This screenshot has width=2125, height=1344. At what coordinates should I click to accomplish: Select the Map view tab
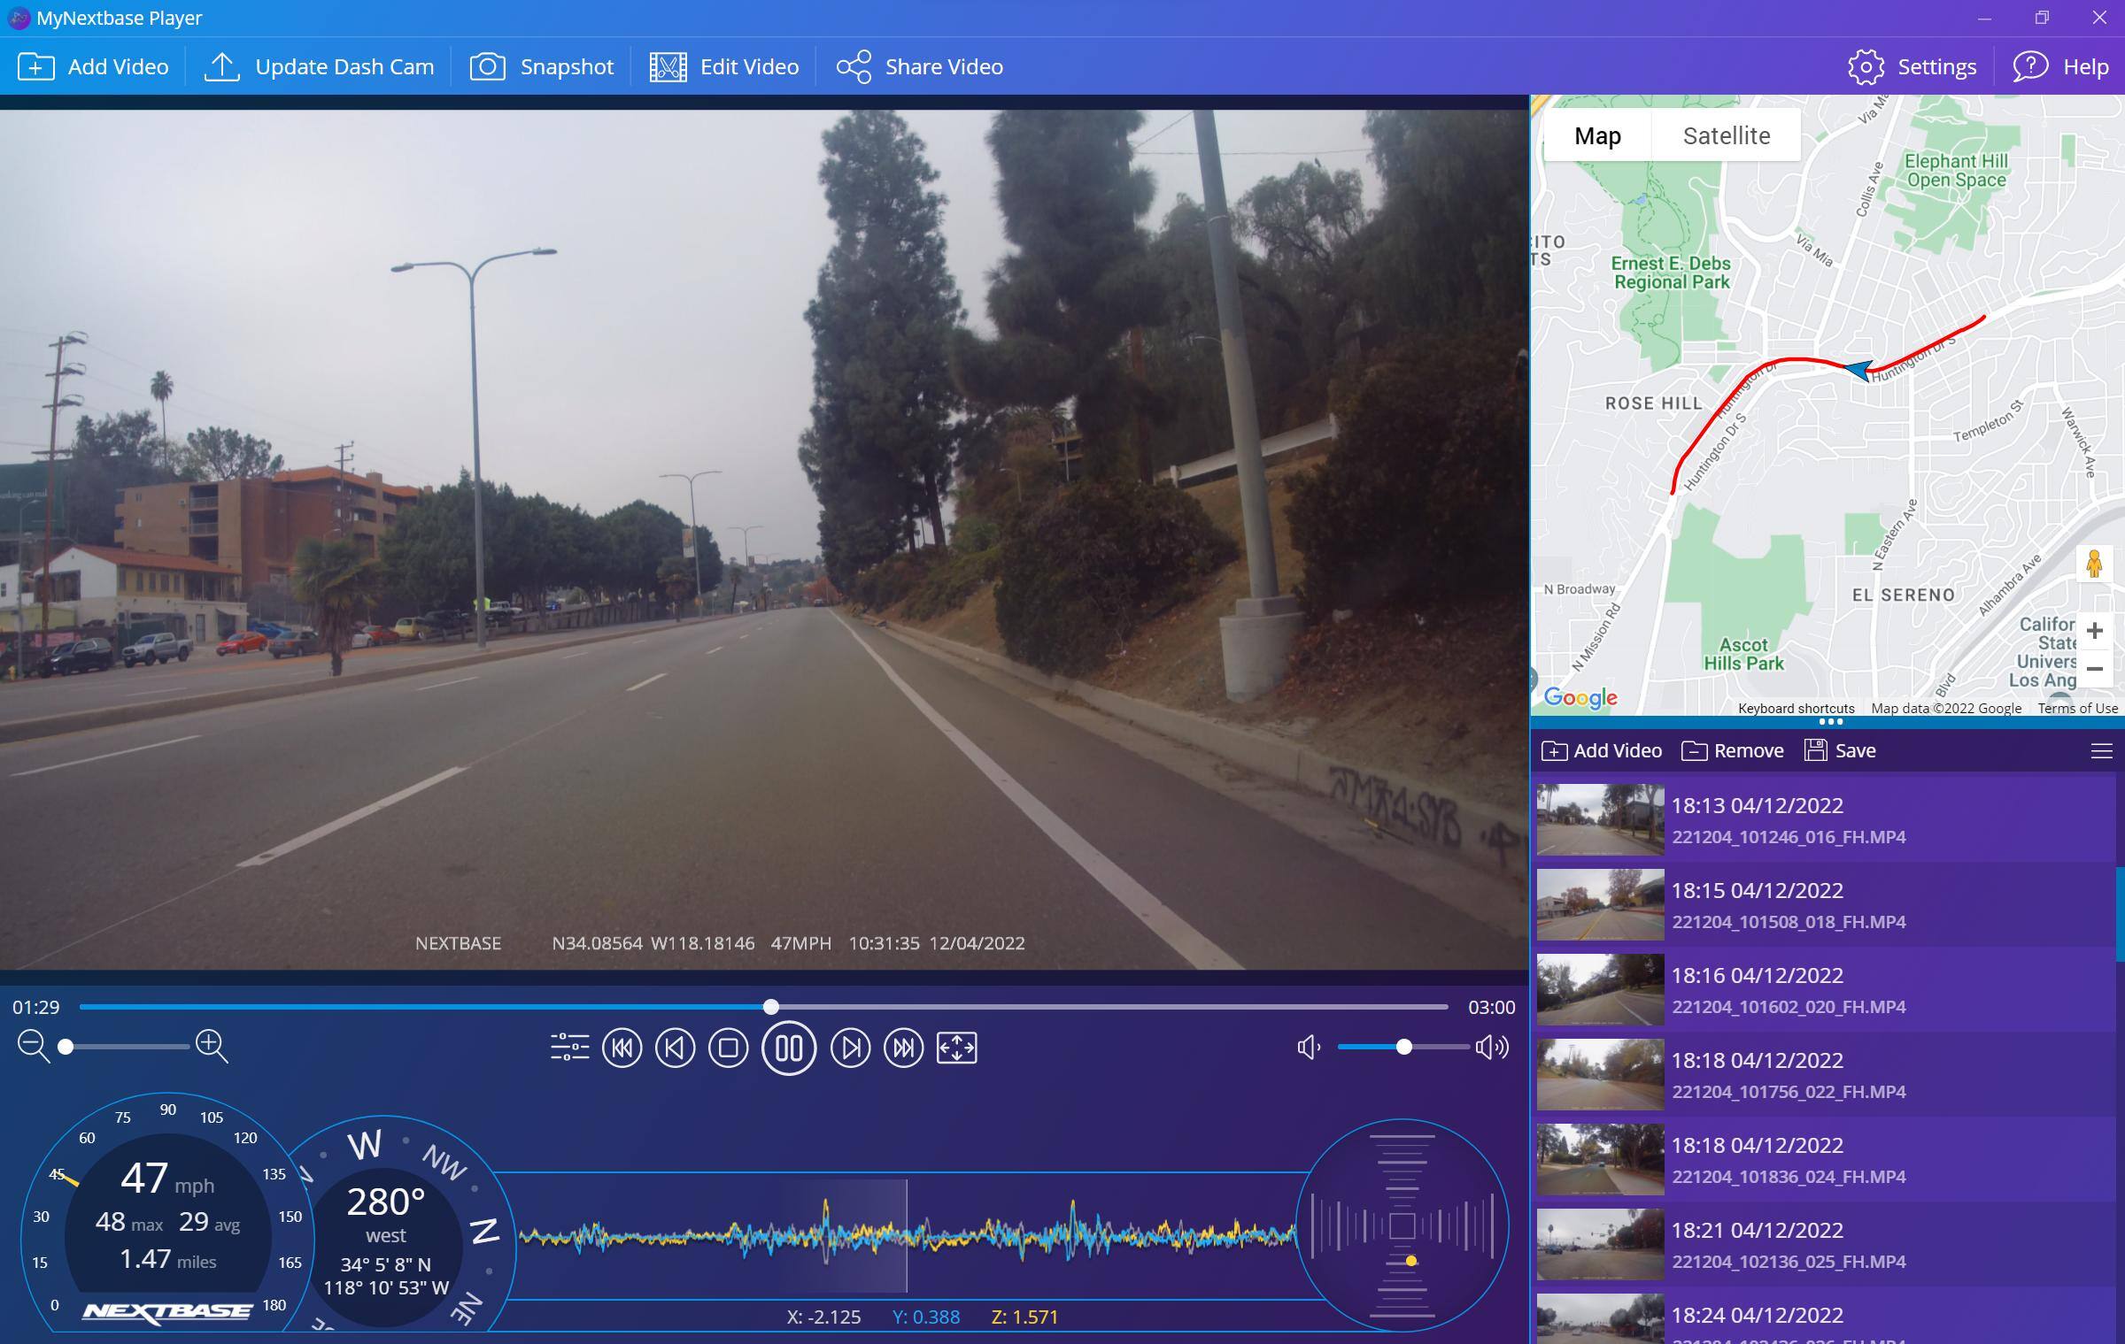[1597, 135]
